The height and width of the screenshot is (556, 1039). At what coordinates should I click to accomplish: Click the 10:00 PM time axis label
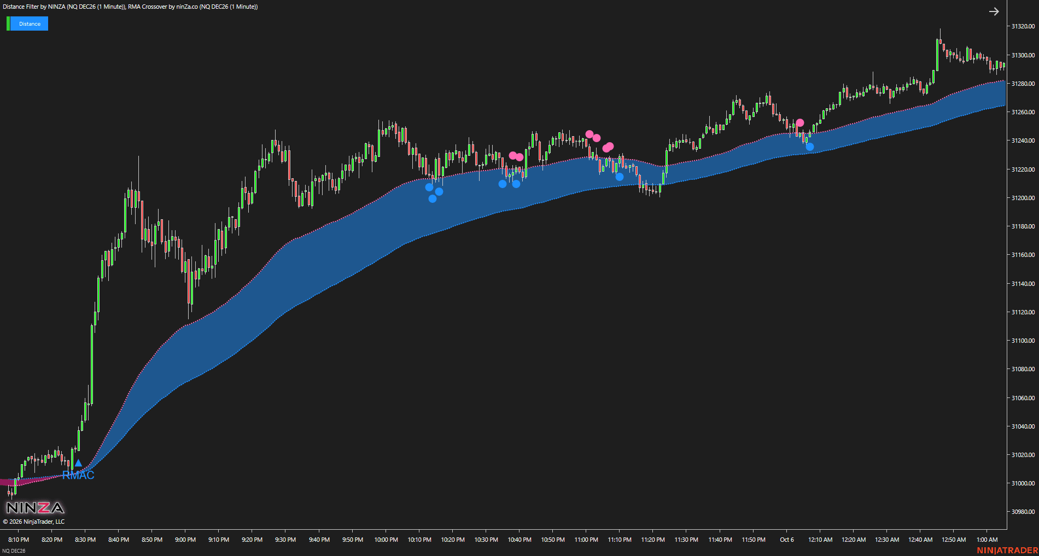tap(386, 540)
